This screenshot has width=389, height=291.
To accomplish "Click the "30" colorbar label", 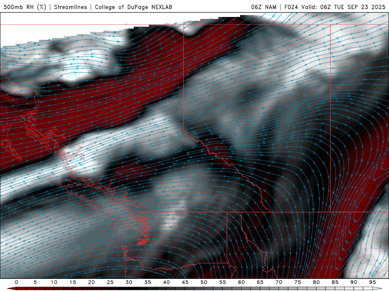I will [x=129, y=282].
